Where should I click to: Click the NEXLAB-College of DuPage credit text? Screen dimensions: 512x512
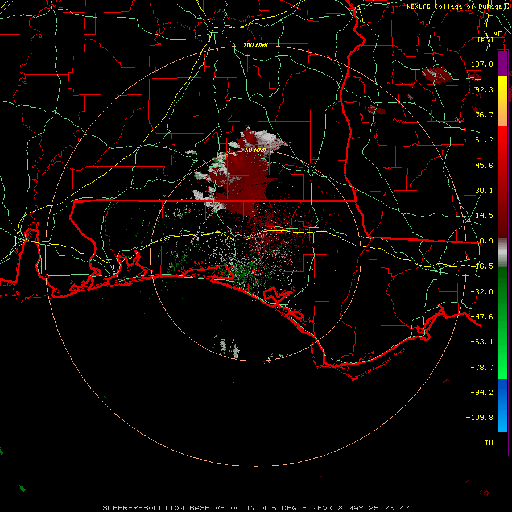tap(459, 6)
